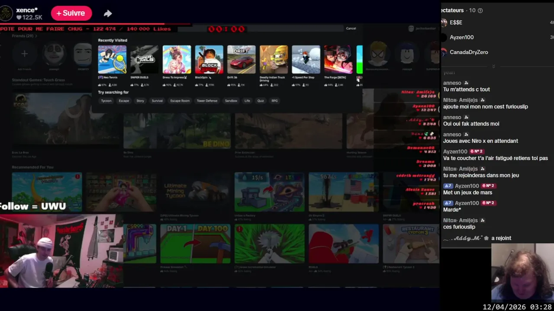Open the Dress To Impress game thumbnail

pyautogui.click(x=177, y=60)
